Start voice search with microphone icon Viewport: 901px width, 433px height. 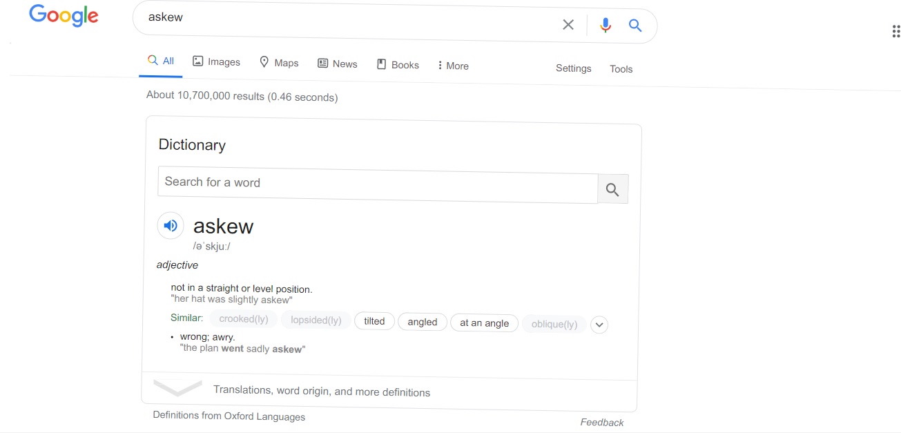[605, 26]
